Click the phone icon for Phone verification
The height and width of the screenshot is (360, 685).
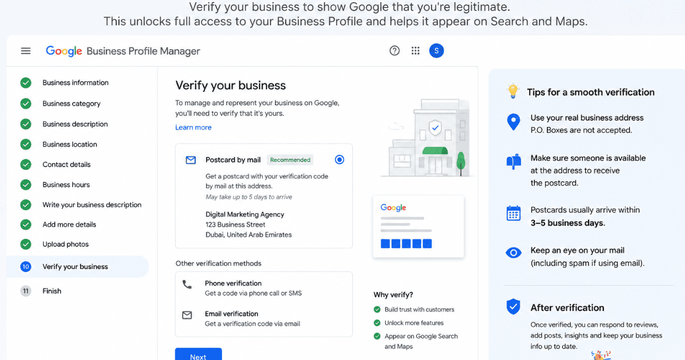click(187, 284)
